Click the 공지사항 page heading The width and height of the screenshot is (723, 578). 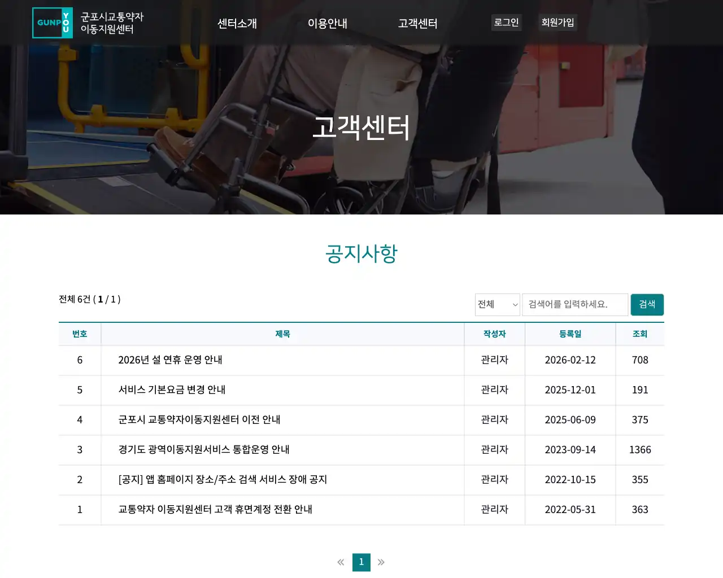361,253
